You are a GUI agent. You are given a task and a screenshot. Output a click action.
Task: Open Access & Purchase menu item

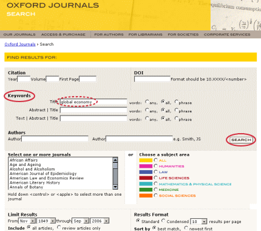tap(63, 35)
